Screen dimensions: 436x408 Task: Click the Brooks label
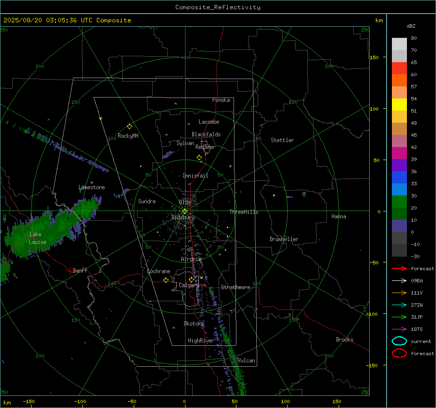point(344,340)
